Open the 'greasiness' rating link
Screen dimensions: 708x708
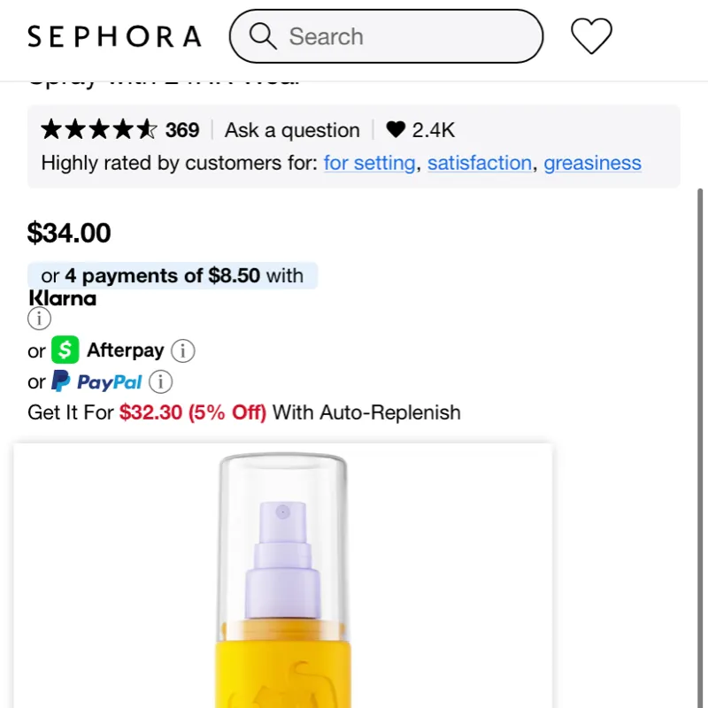click(x=592, y=164)
